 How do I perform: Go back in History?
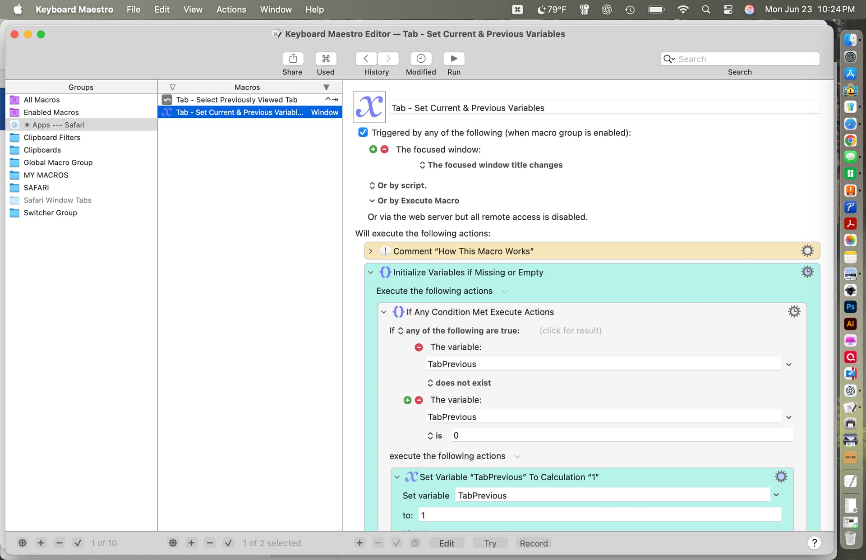[366, 59]
